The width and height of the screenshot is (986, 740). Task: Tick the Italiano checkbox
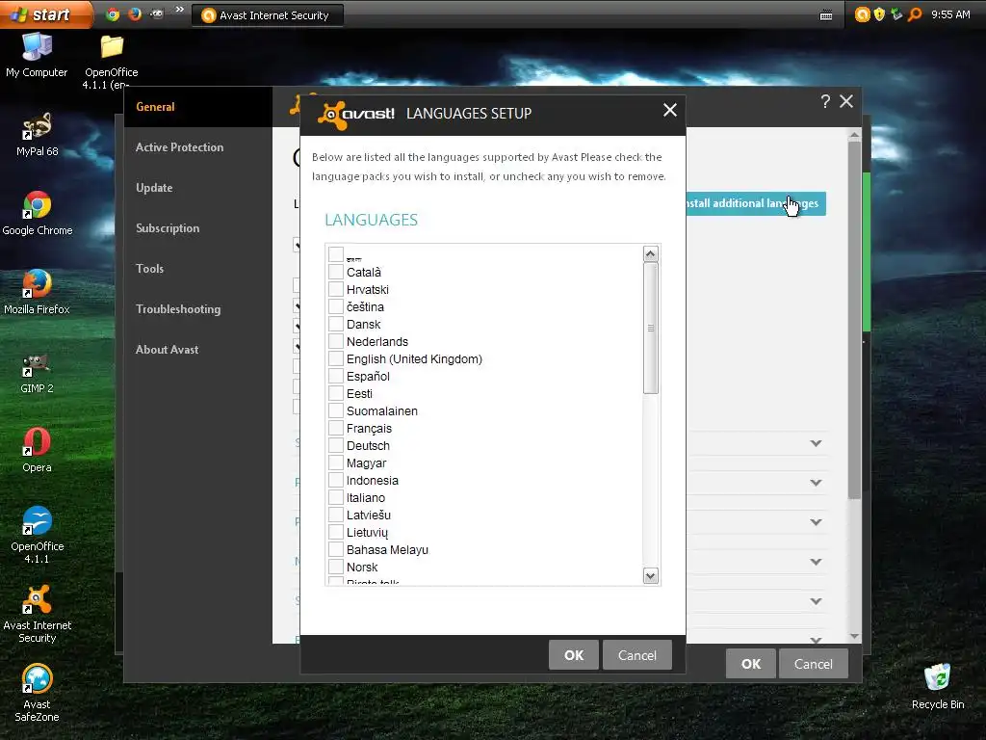336,497
